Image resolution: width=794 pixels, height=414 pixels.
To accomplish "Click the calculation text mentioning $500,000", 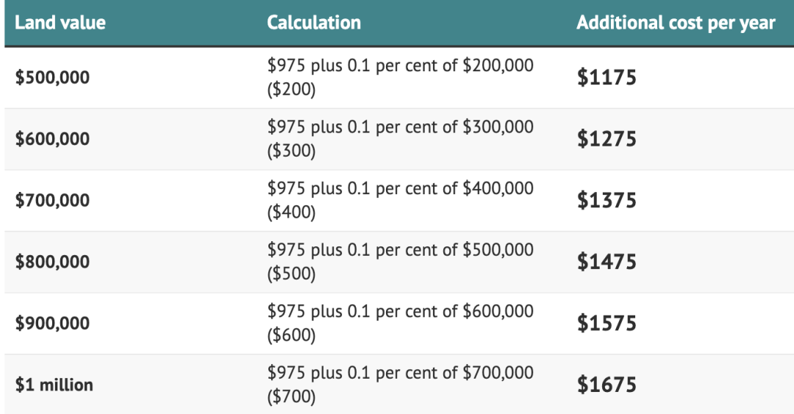I will click(401, 262).
